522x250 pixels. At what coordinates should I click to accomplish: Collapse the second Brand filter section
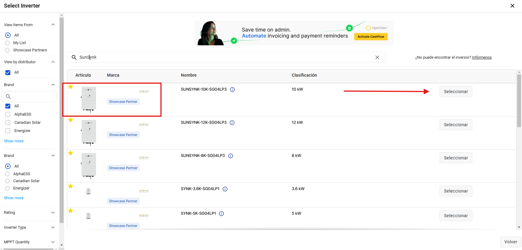(x=53, y=155)
